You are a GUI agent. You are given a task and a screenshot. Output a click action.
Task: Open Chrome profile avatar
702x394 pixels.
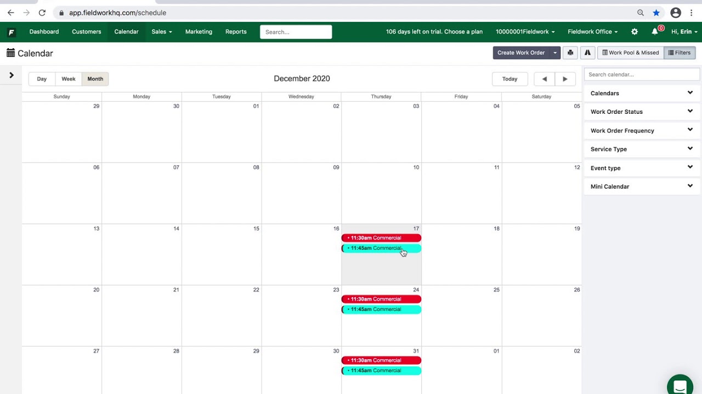pos(676,13)
